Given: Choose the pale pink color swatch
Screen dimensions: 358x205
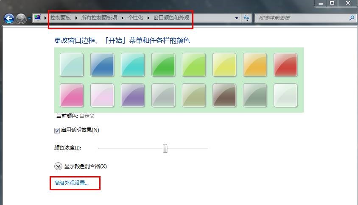Looking at the screenshot, I should tap(102, 95).
